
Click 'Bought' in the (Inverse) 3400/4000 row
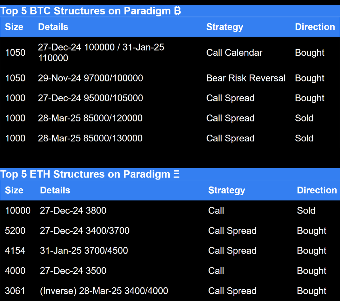coord(312,291)
